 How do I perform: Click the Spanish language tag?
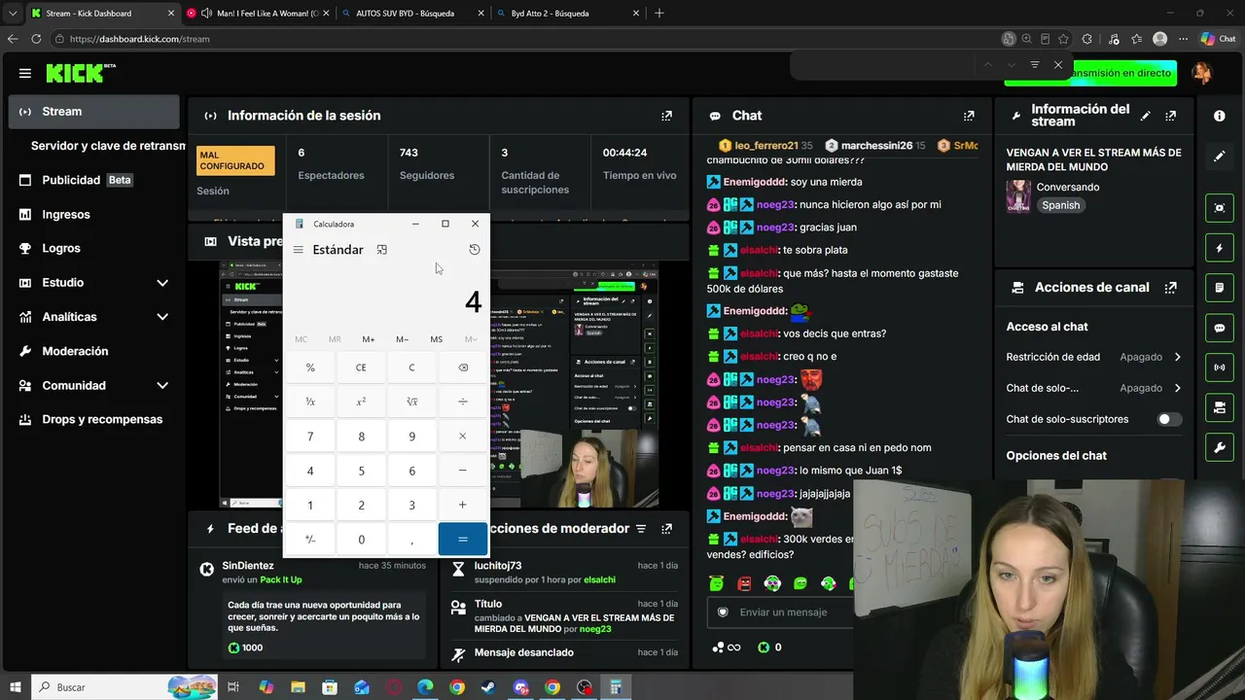[1061, 205]
